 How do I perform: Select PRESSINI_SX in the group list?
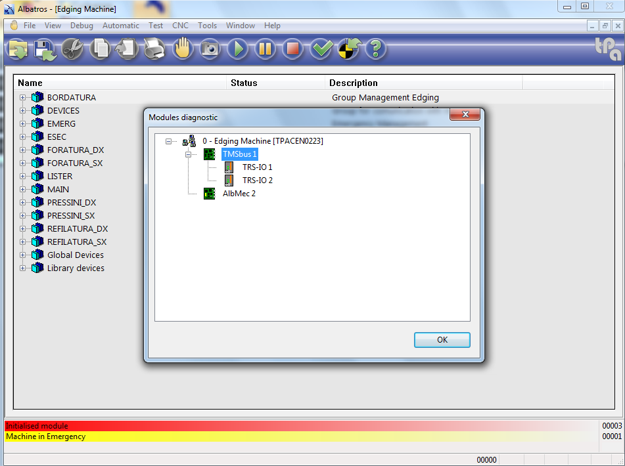pos(71,216)
